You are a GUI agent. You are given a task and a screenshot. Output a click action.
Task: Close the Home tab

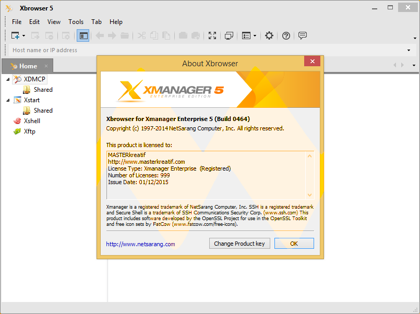[46, 66]
